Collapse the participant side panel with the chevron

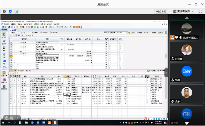pyautogui.click(x=166, y=73)
